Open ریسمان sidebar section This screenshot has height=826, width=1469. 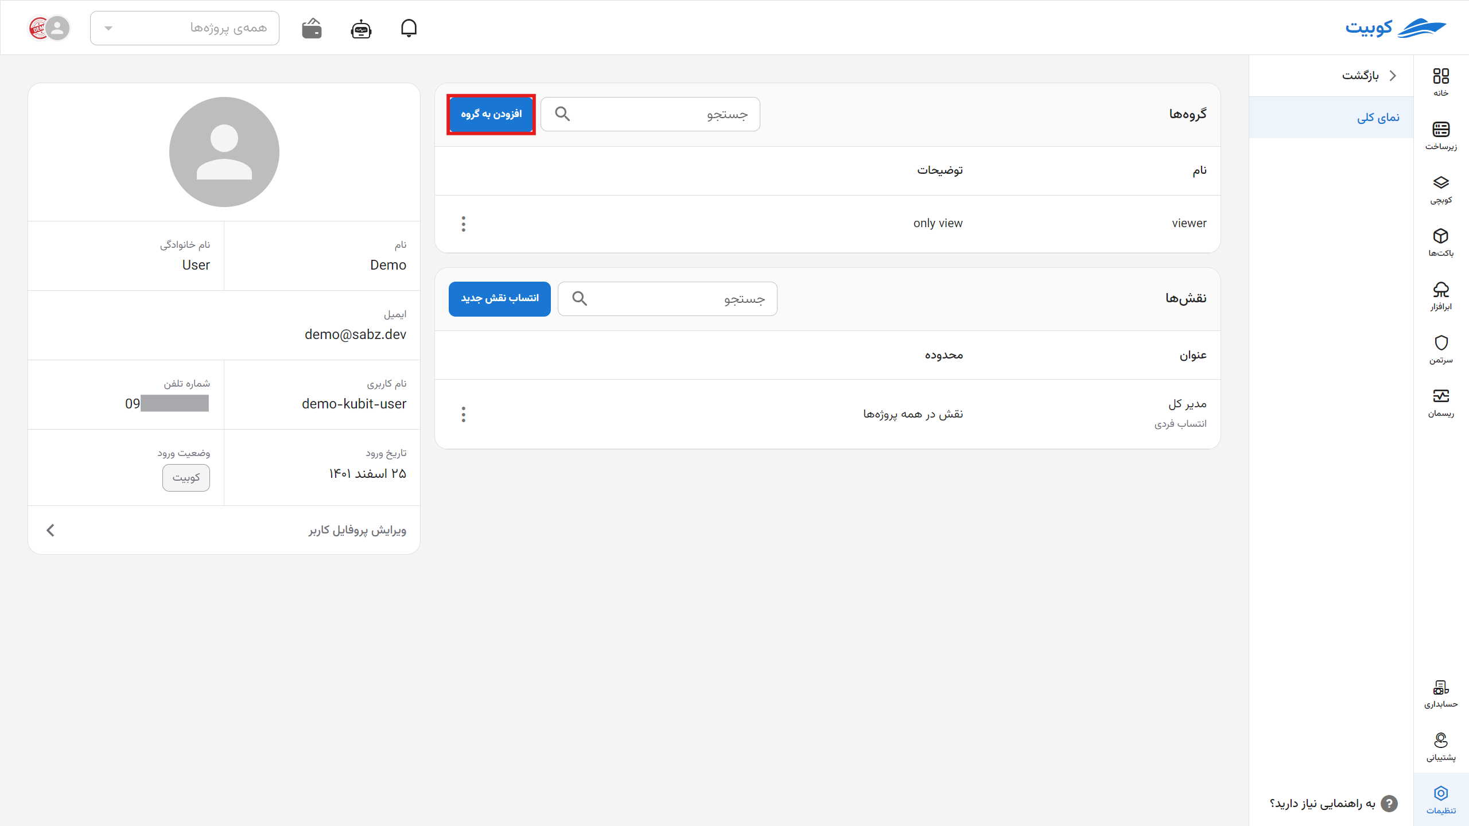1441,403
